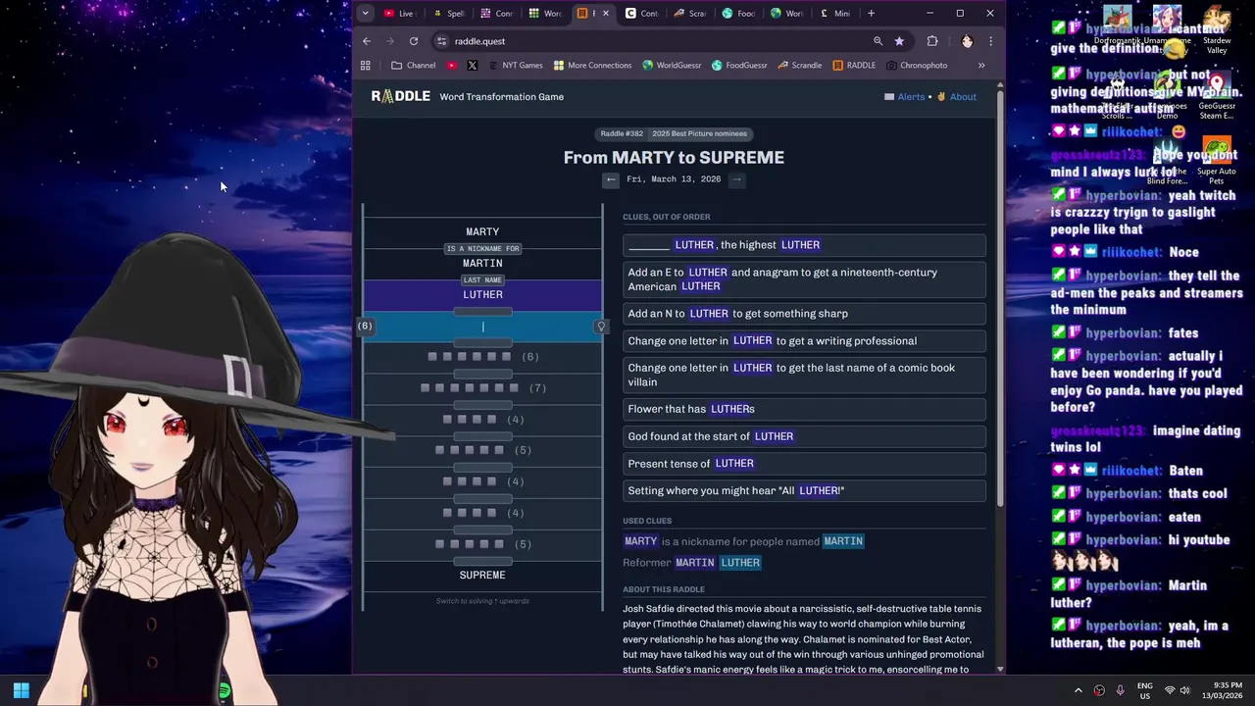Screen dimensions: 1255x706
Task: Open the Windows Start button
Action: tap(21, 690)
